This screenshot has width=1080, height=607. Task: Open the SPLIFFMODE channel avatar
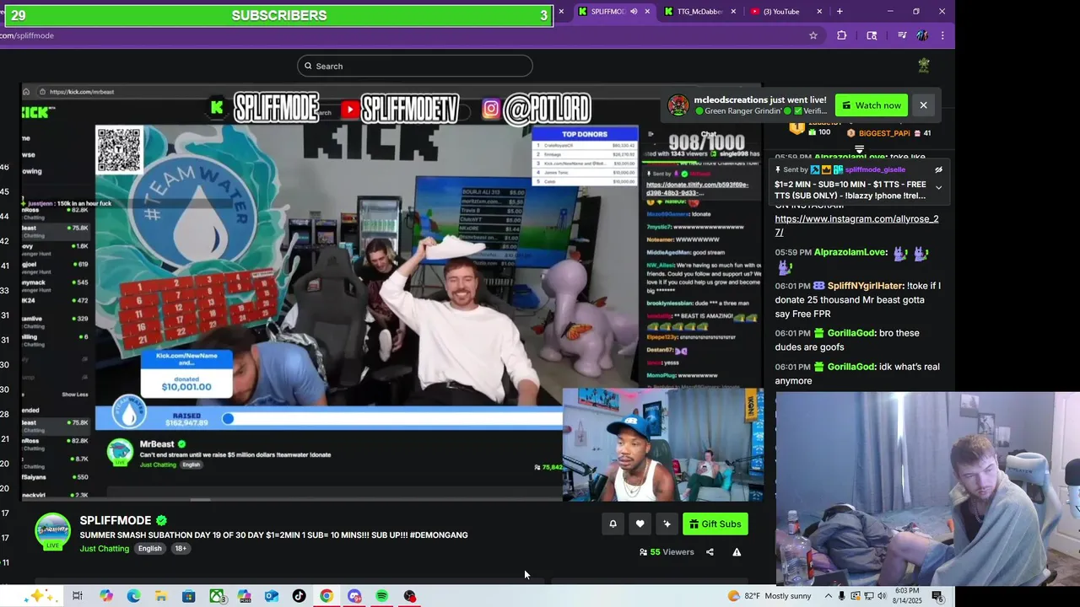point(52,531)
